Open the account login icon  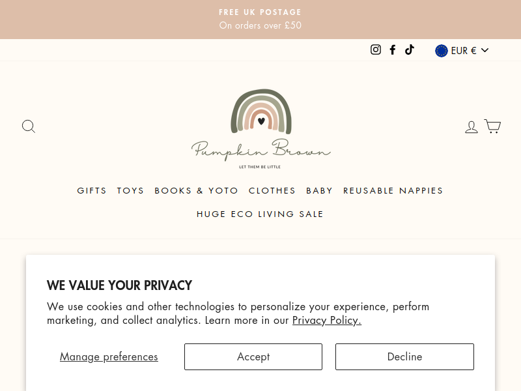tap(471, 127)
